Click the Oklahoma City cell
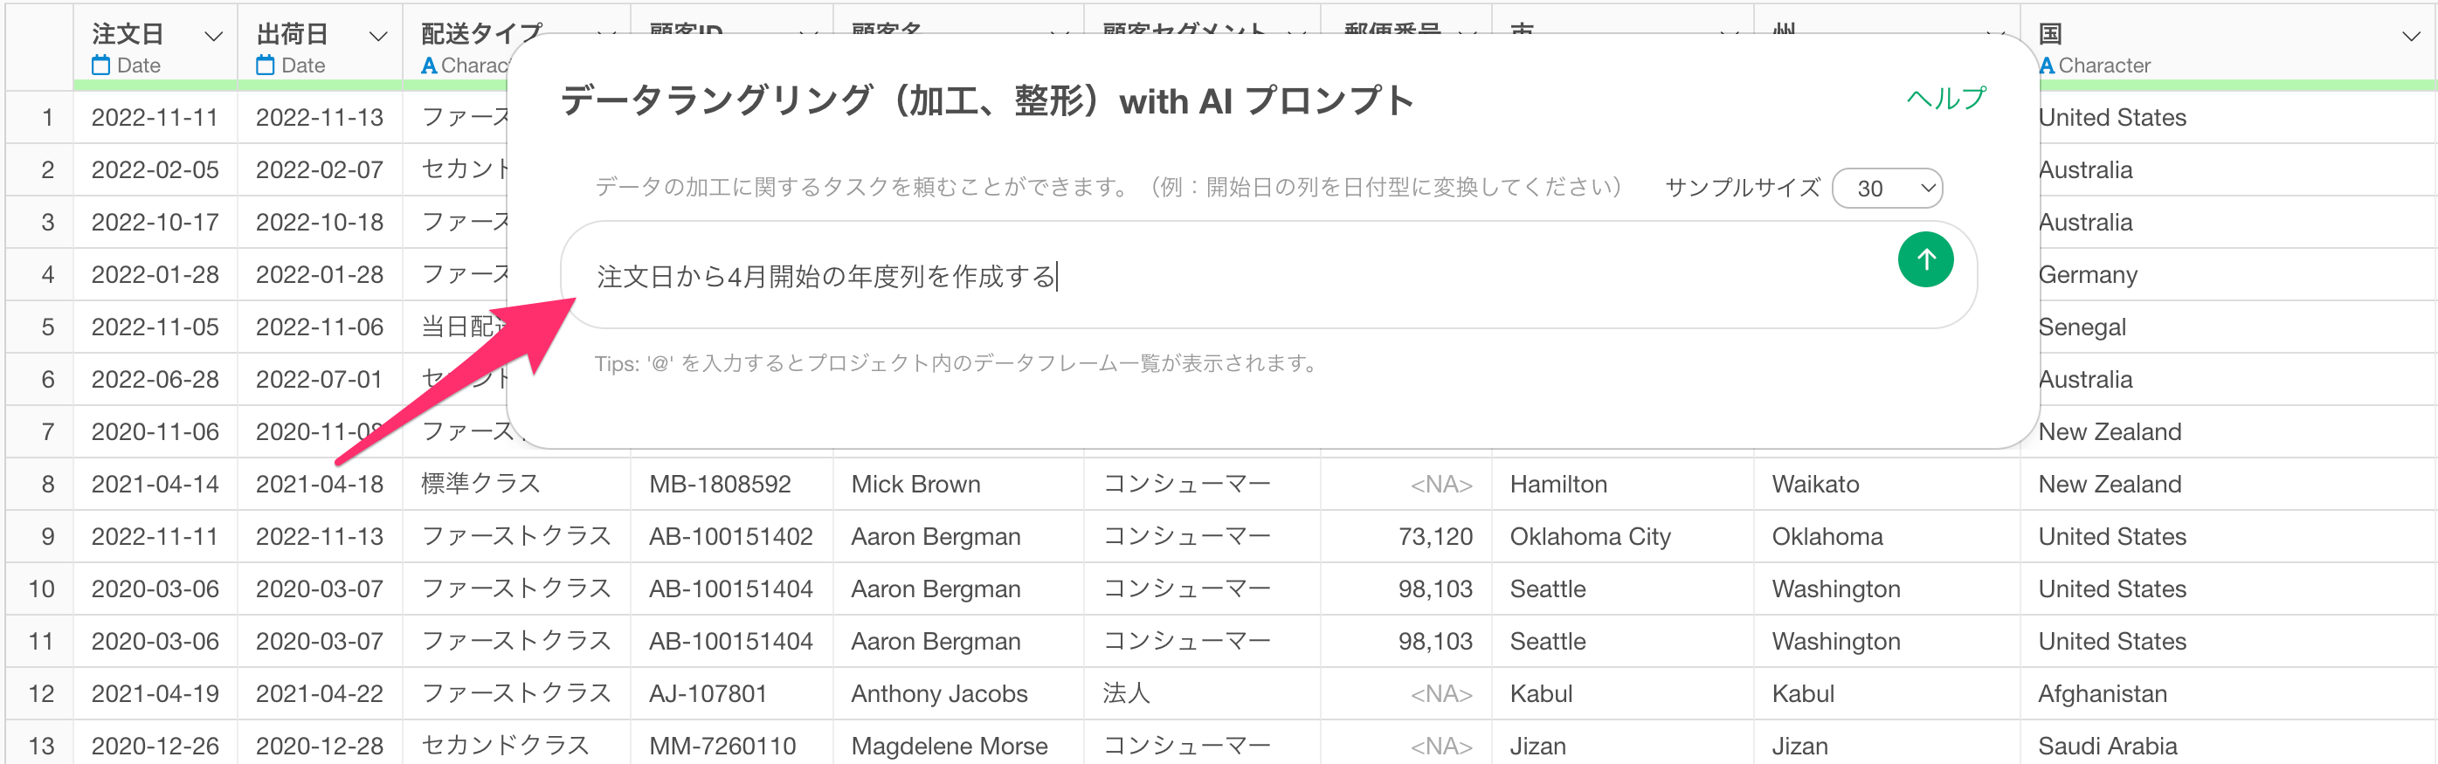The height and width of the screenshot is (764, 2438). click(x=1590, y=536)
